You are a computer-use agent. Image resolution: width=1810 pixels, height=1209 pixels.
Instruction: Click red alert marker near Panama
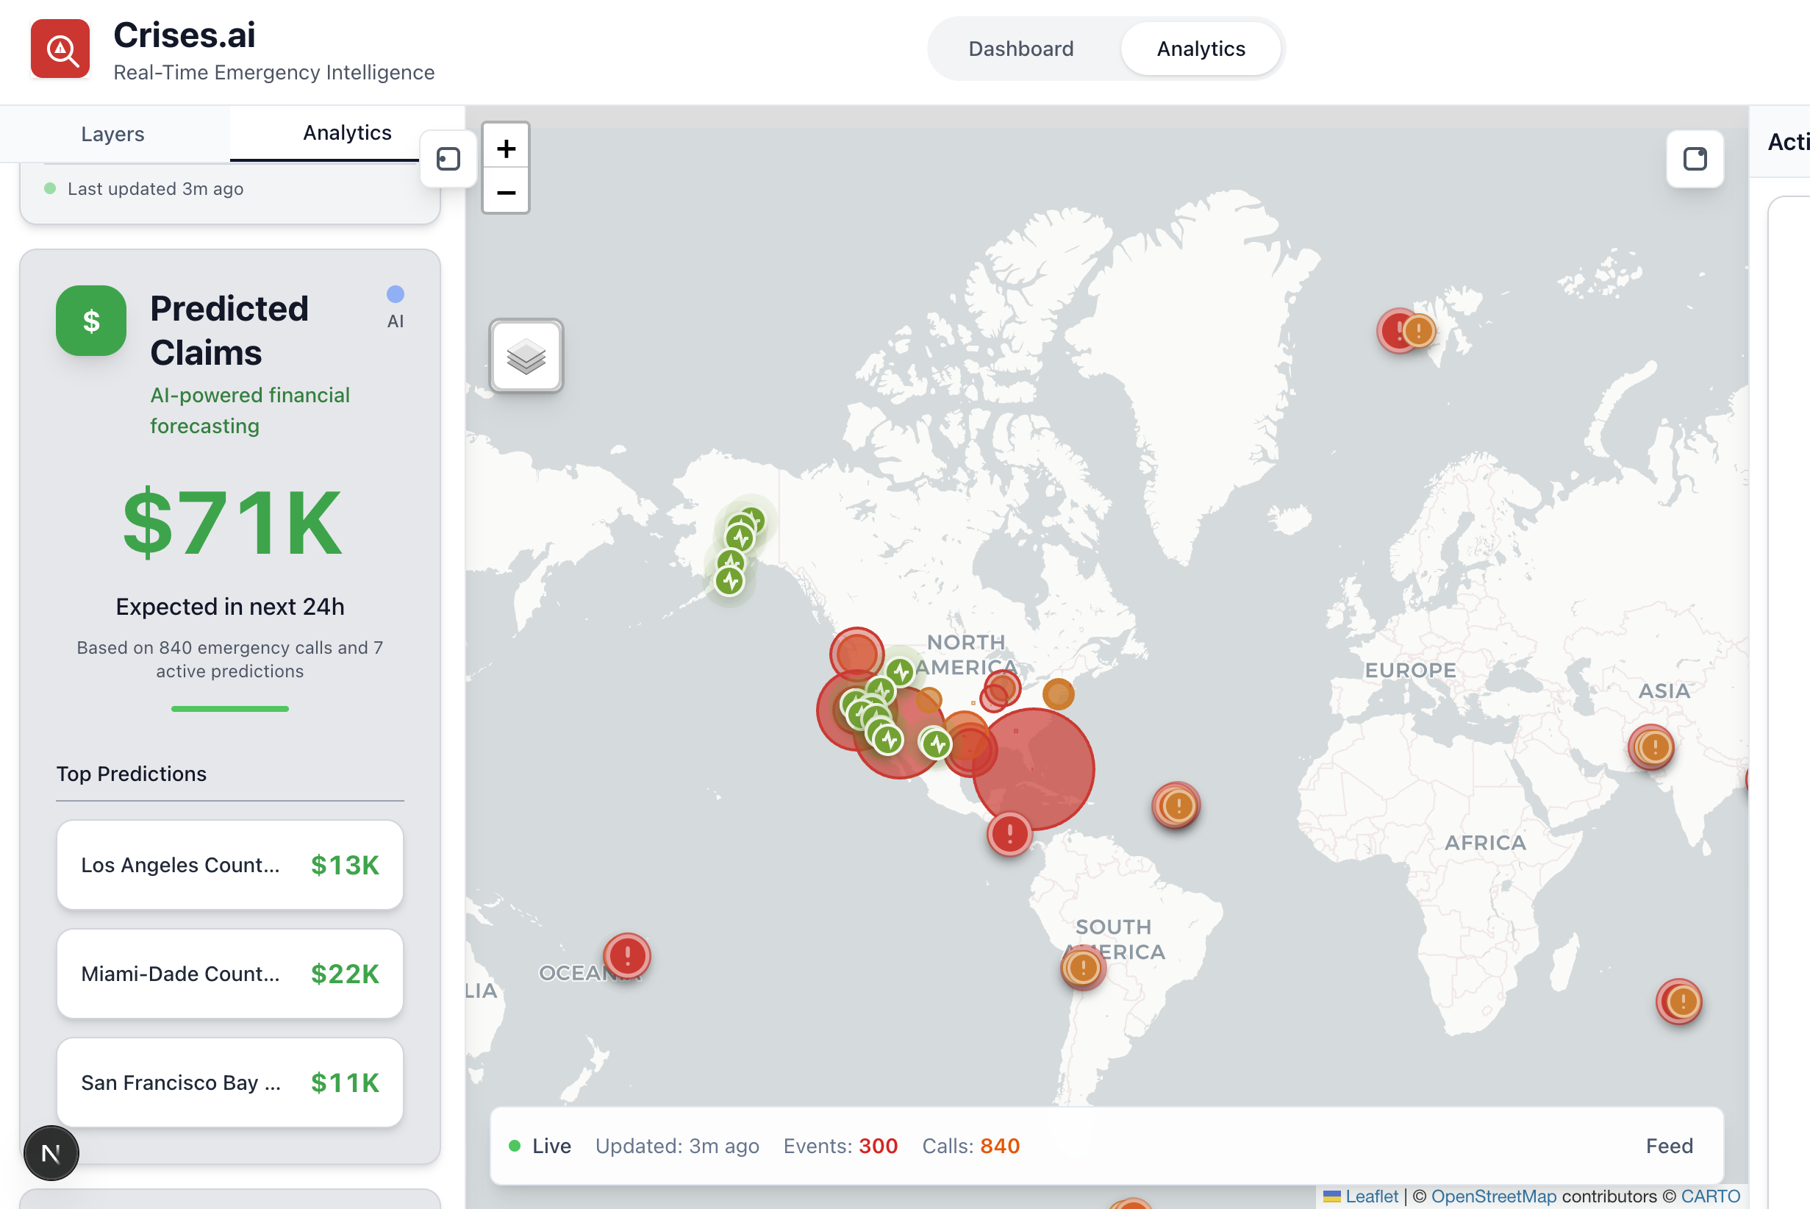coord(1009,833)
